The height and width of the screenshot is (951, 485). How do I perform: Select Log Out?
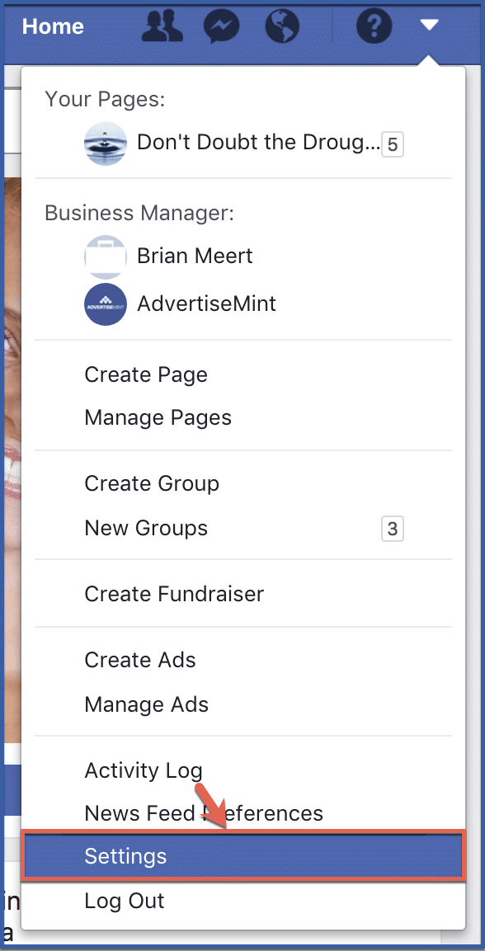125,901
